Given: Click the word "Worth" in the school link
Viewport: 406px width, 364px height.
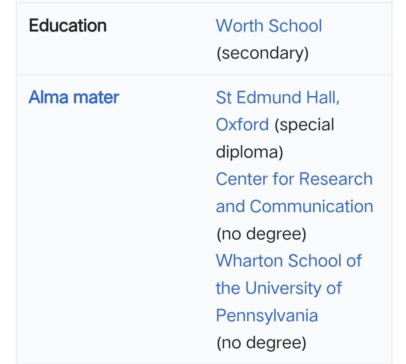Looking at the screenshot, I should click(x=239, y=26).
